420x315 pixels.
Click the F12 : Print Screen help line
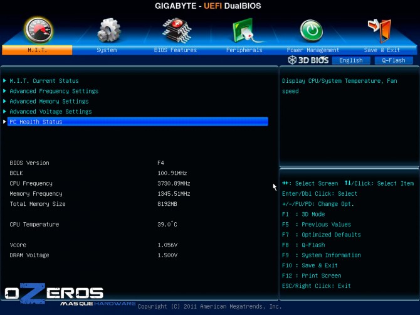tap(312, 275)
